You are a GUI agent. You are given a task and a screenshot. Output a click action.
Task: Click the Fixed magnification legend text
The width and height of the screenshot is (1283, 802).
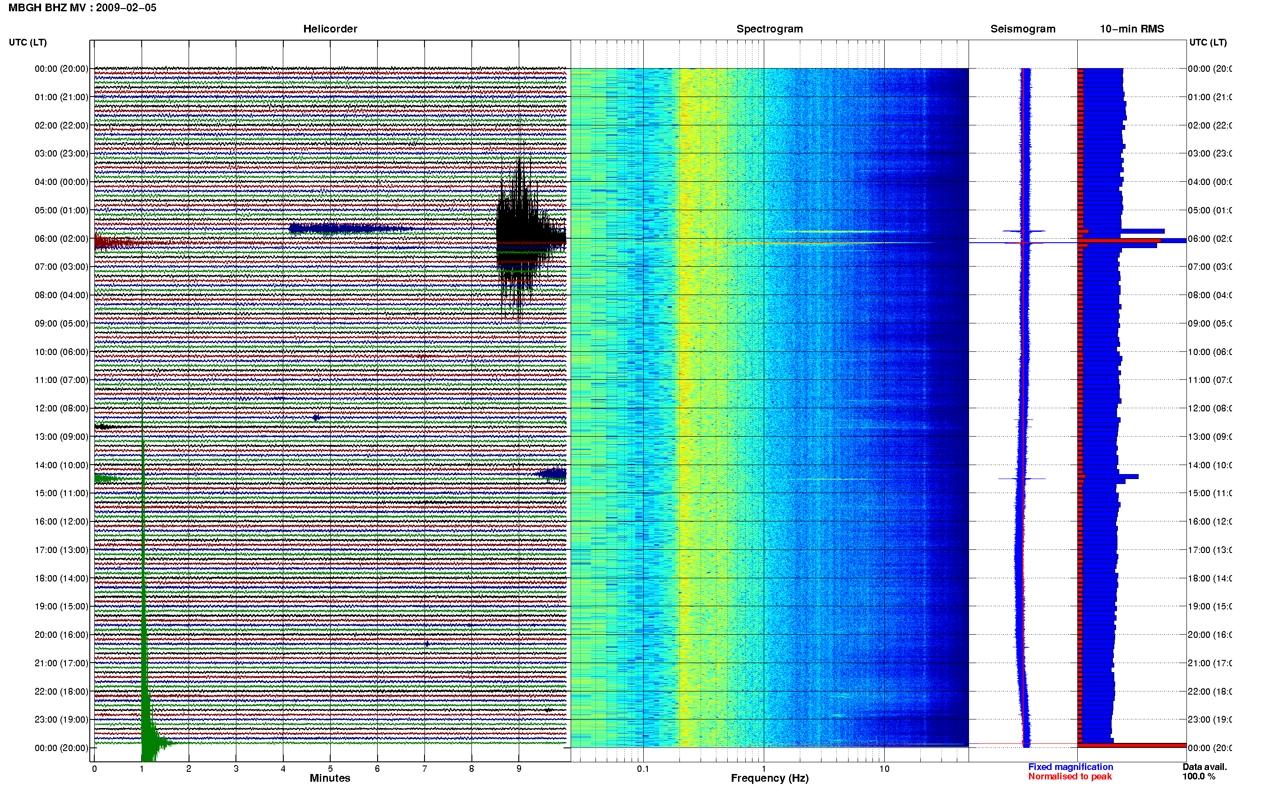click(1071, 767)
